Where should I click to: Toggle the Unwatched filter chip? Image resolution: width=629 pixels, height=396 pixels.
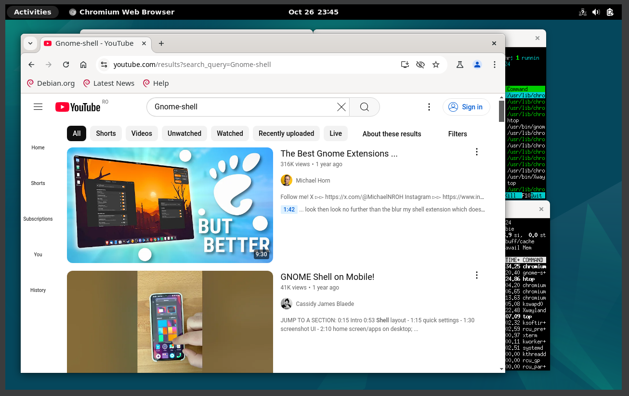(184, 133)
